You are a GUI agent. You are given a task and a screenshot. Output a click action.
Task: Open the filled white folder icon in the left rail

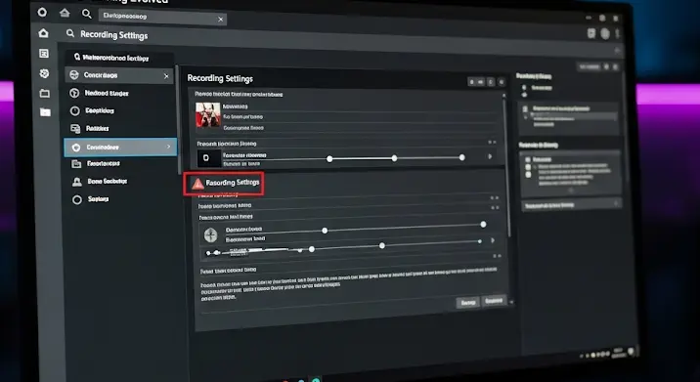point(45,111)
